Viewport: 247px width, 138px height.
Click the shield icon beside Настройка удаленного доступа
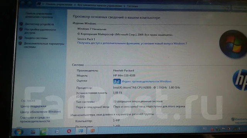21,29
